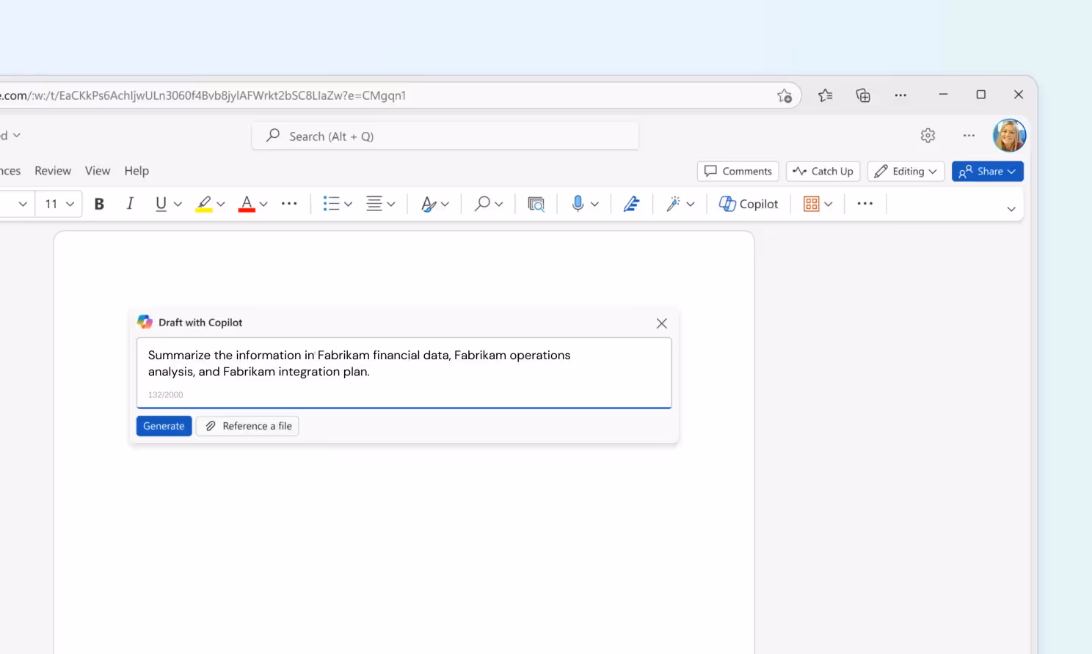Open the user profile picture
This screenshot has width=1092, height=654.
1009,135
